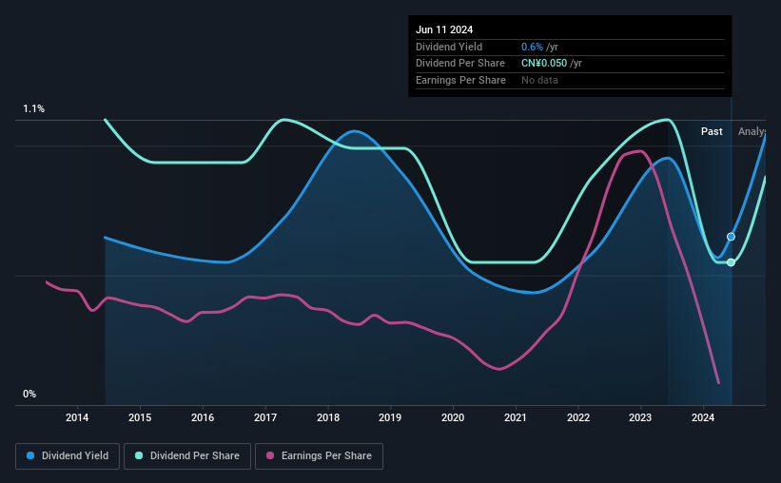The width and height of the screenshot is (781, 483).
Task: Click the 2024 x-axis year label
Action: [x=703, y=417]
